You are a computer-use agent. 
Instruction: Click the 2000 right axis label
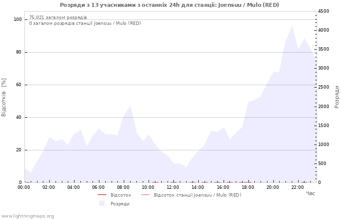pos(323,107)
